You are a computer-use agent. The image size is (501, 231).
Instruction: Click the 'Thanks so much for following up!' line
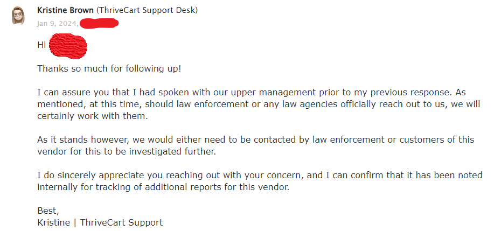pos(109,69)
